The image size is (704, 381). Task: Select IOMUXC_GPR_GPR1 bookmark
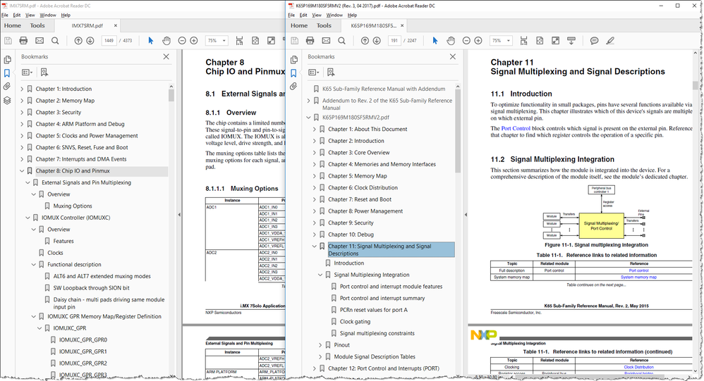[x=83, y=352]
